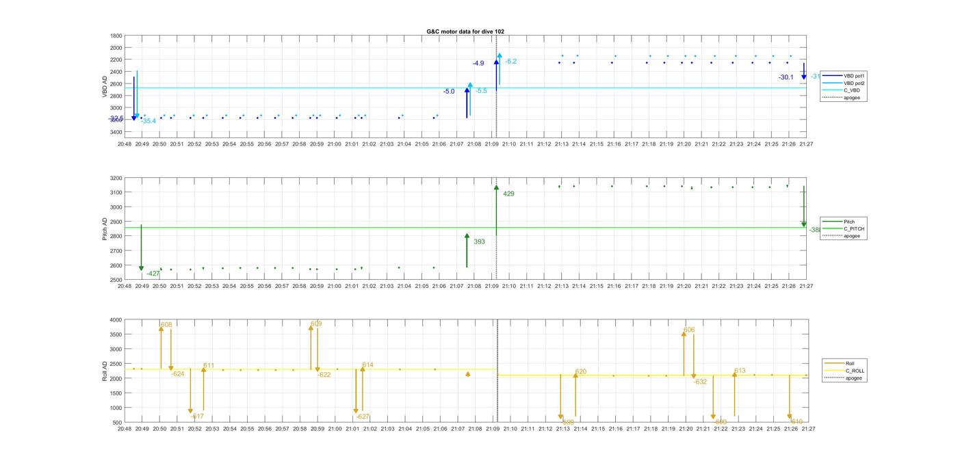Select the "C_VBD" legend entry
This screenshot has width=958, height=474.
[x=842, y=90]
